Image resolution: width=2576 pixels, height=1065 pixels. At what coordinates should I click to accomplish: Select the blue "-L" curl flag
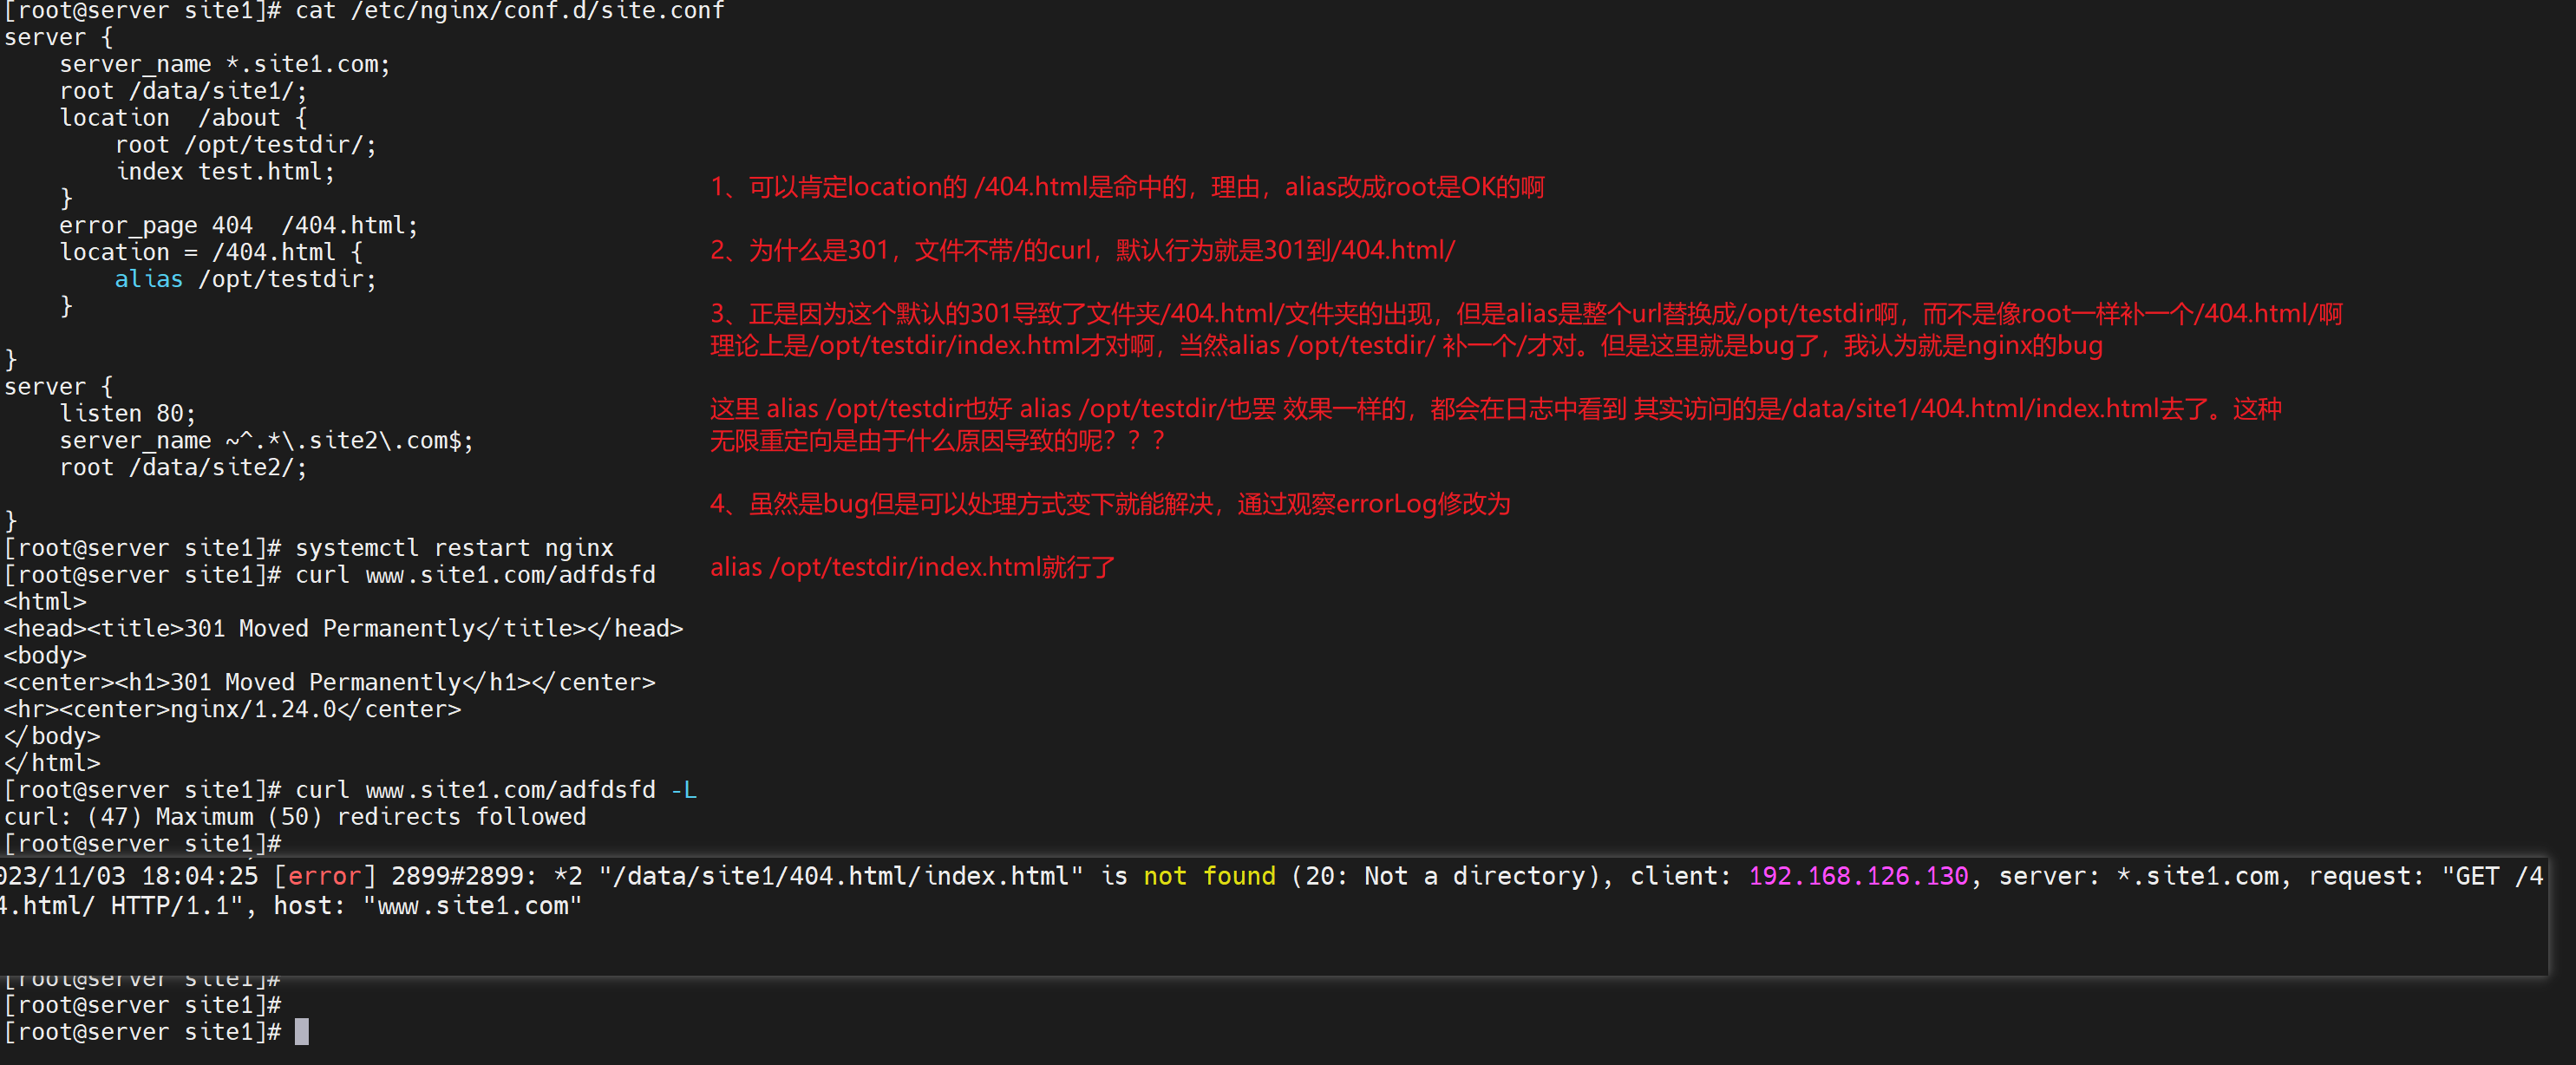pyautogui.click(x=686, y=789)
